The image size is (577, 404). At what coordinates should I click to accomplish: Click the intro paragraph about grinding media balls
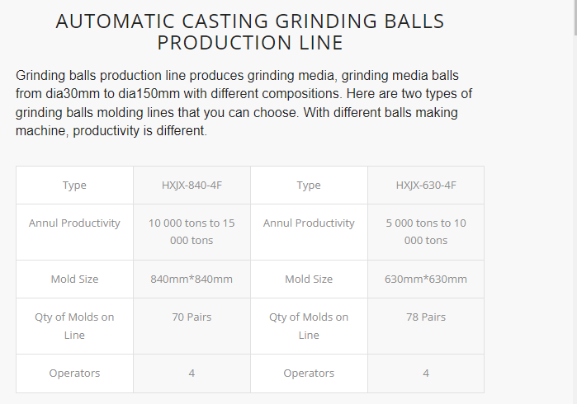coord(244,103)
